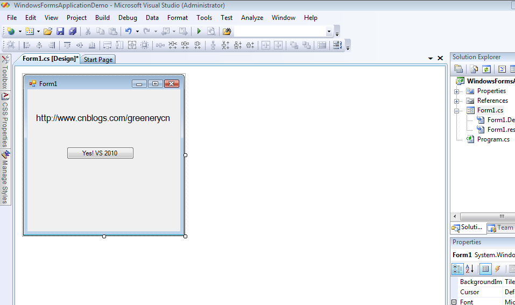515x305 pixels.
Task: Open the Format menu
Action: (x=178, y=18)
